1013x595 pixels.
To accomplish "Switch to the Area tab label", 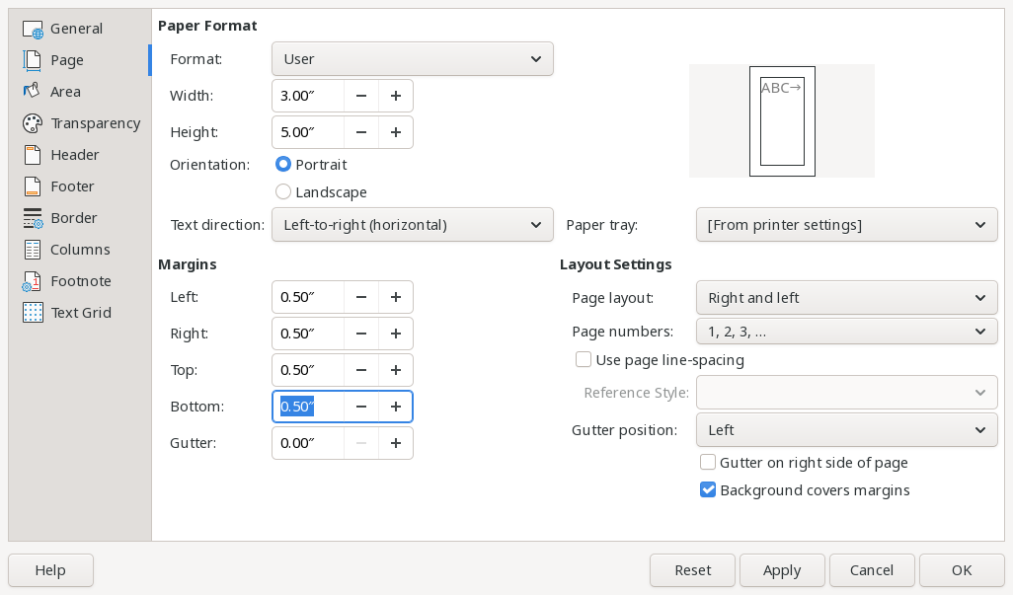I will coord(66,92).
